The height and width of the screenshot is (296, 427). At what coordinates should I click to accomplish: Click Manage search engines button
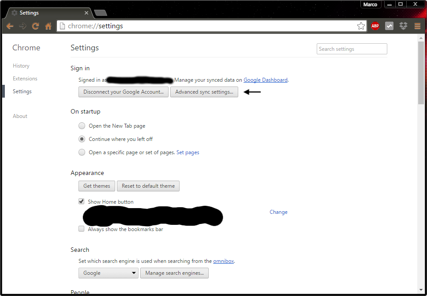tap(174, 273)
